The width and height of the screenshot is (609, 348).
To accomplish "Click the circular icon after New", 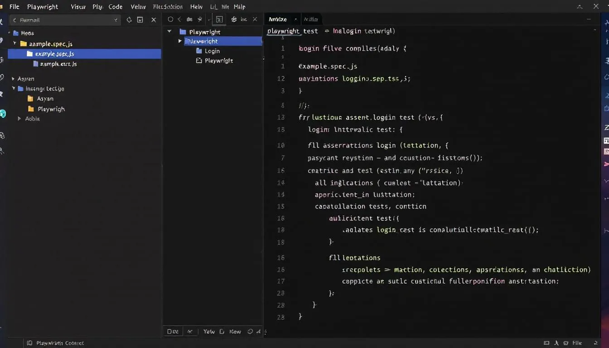I will 250,331.
